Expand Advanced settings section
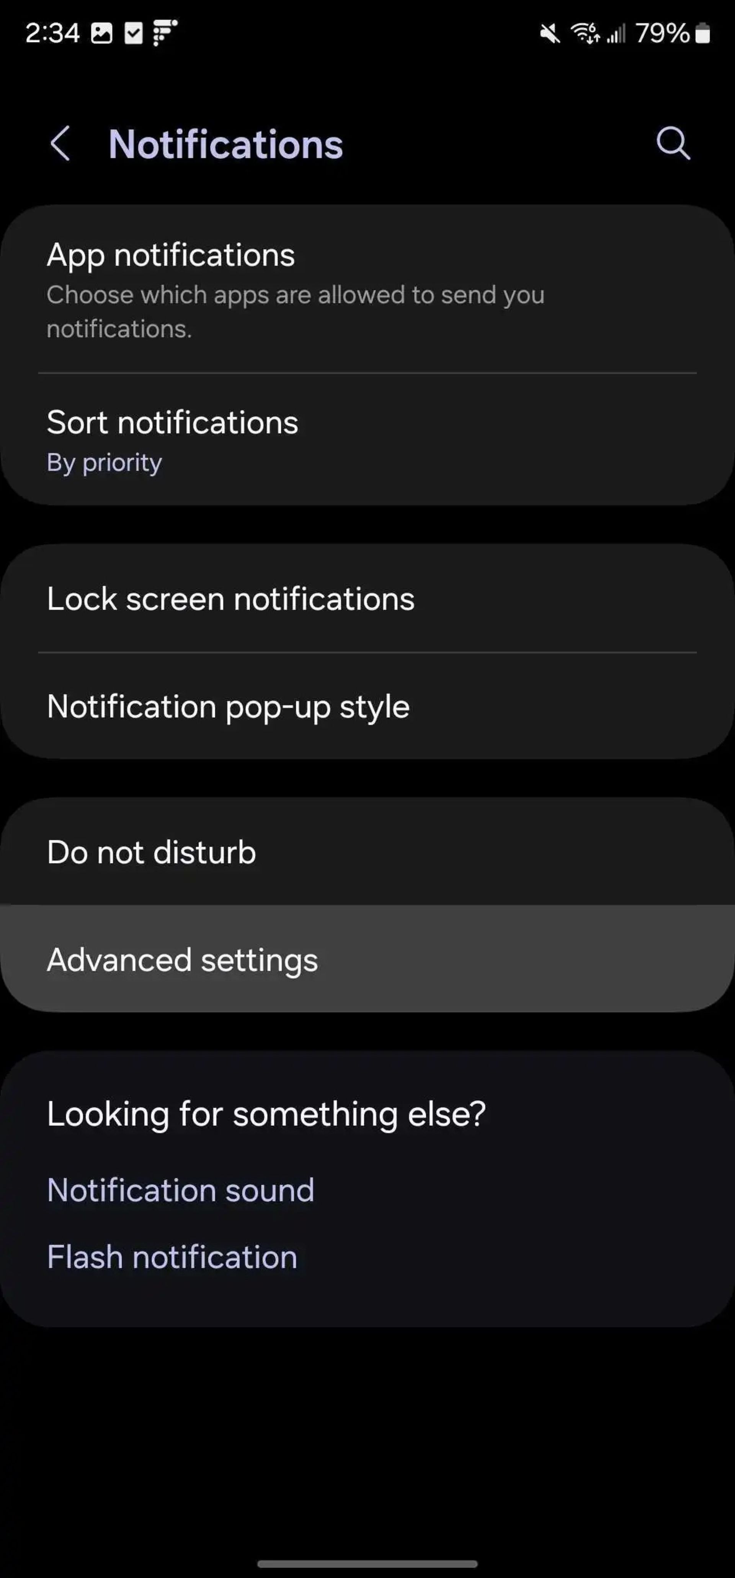The height and width of the screenshot is (1578, 735). tap(367, 959)
